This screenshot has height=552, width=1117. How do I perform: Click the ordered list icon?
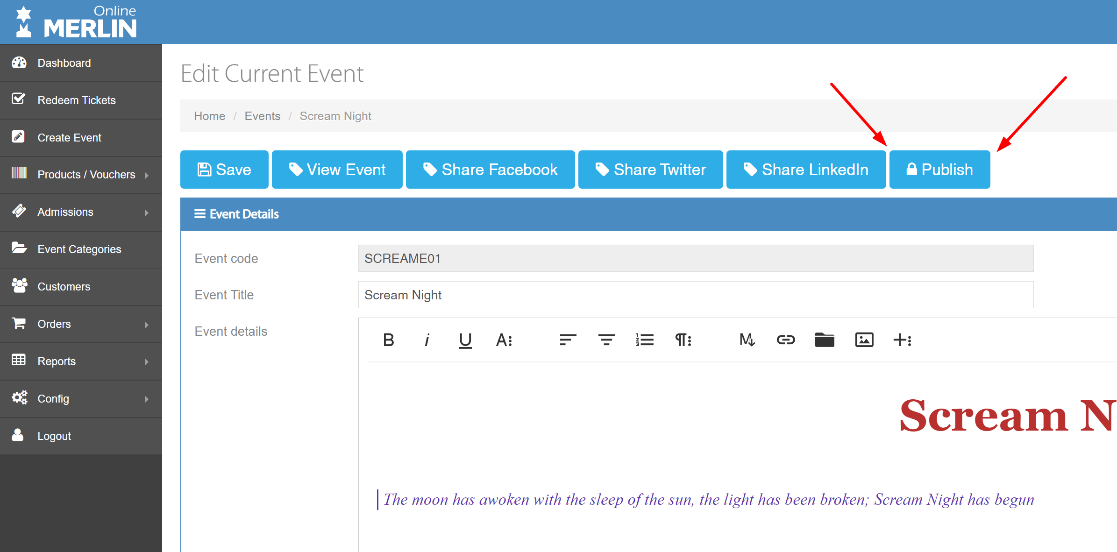(x=645, y=340)
